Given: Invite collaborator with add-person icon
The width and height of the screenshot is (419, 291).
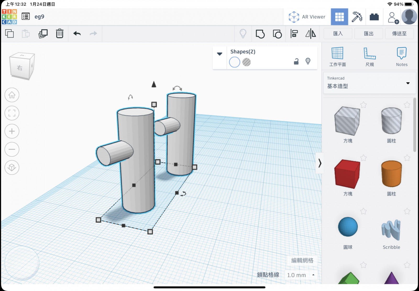Looking at the screenshot, I should (393, 18).
